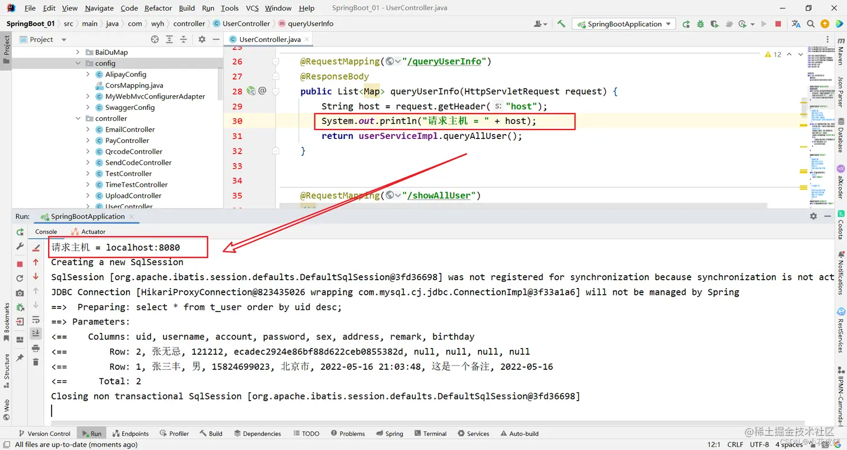
Task: Open the VCS menu
Action: pyautogui.click(x=252, y=8)
